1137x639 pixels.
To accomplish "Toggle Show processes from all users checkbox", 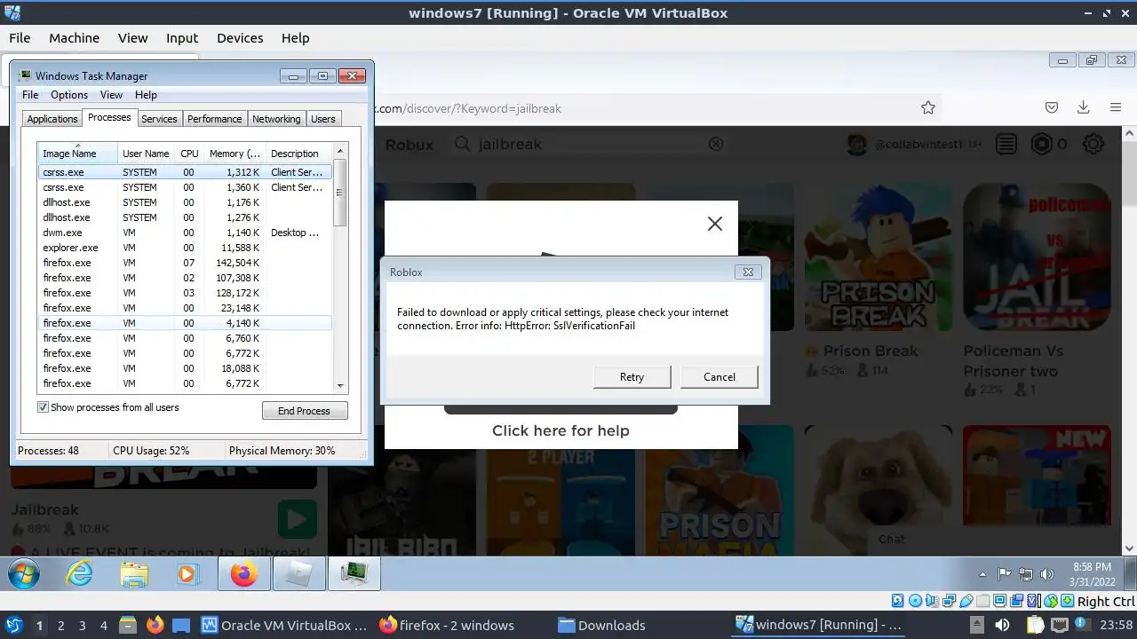I will tap(43, 407).
